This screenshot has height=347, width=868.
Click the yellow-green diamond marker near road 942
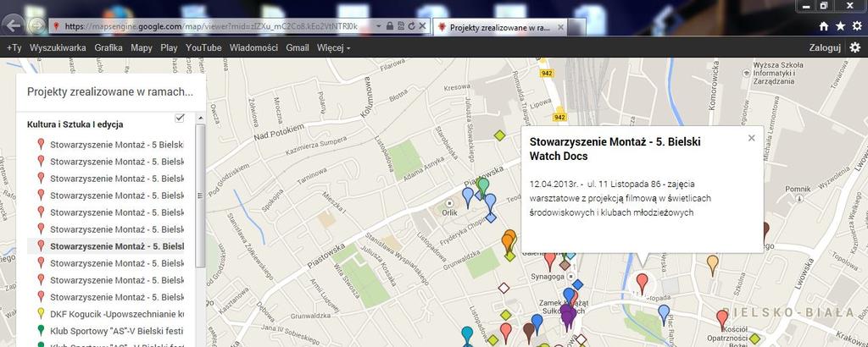coord(500,135)
